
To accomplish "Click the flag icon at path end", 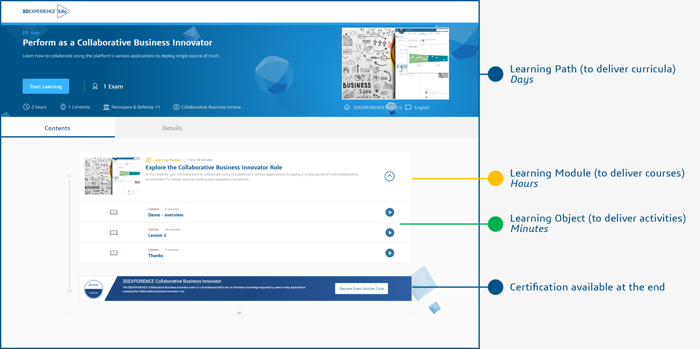I will pyautogui.click(x=239, y=313).
